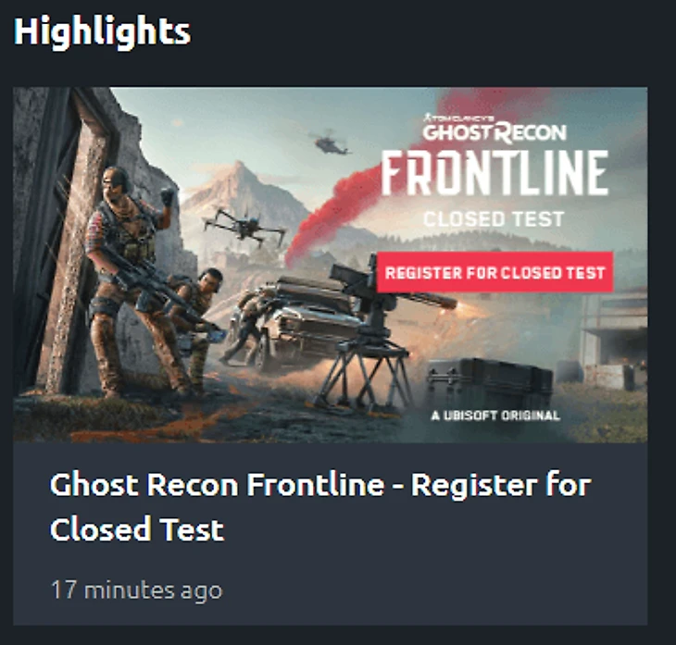Image resolution: width=676 pixels, height=645 pixels.
Task: Click the white Closed Test banner subtitle
Action: coord(494,219)
